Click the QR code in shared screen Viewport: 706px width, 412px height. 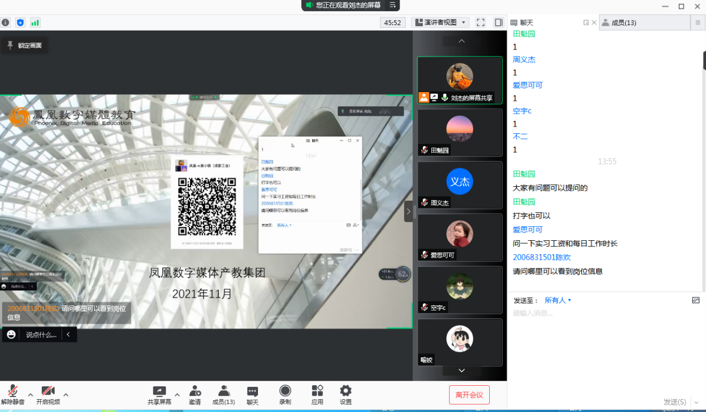[207, 206]
